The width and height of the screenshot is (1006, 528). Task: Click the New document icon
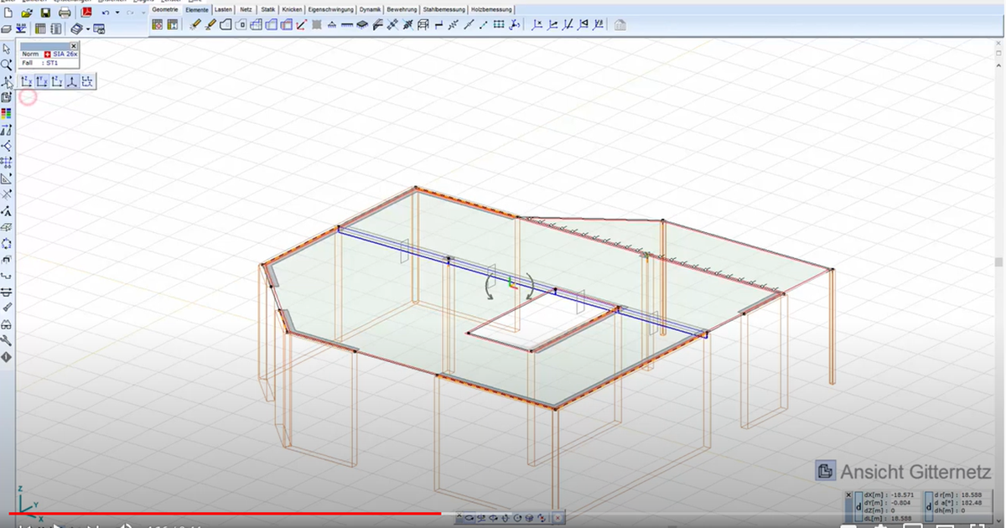(8, 13)
